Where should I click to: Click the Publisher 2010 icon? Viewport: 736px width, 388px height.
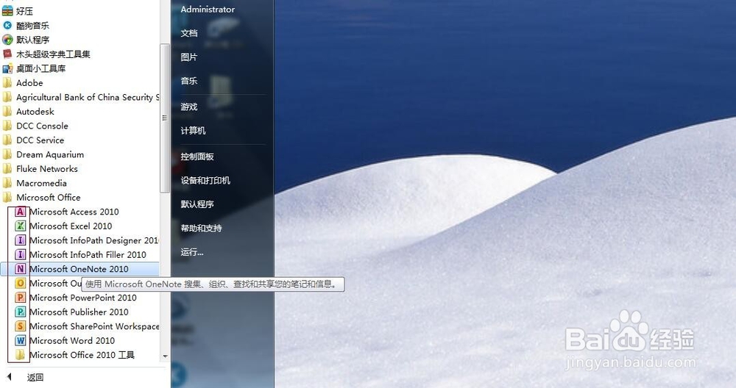(x=20, y=312)
